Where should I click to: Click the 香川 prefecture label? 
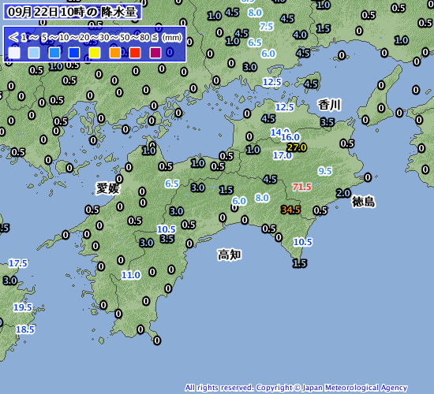[329, 105]
